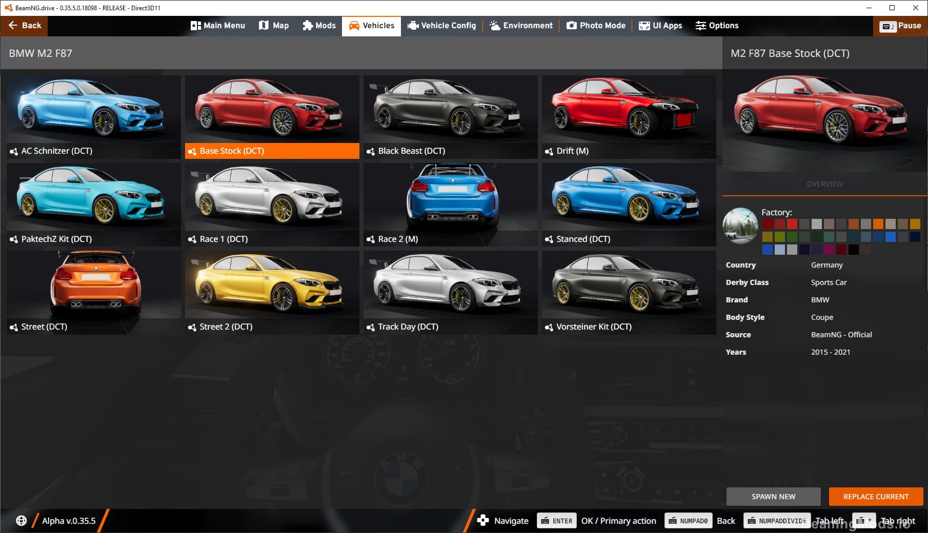This screenshot has height=533, width=928.
Task: Click the Navigate d-pad icon
Action: pos(482,521)
